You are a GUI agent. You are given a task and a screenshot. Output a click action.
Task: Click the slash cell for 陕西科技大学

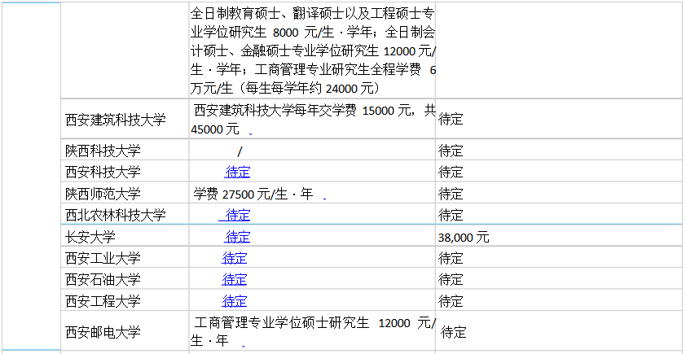(x=312, y=151)
